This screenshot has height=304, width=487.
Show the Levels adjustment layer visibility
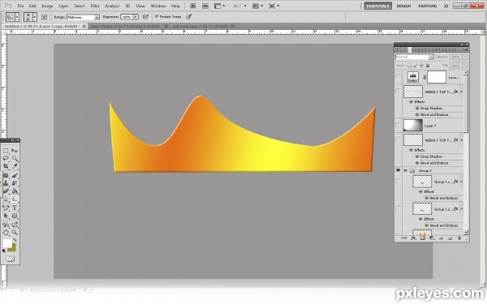click(399, 77)
